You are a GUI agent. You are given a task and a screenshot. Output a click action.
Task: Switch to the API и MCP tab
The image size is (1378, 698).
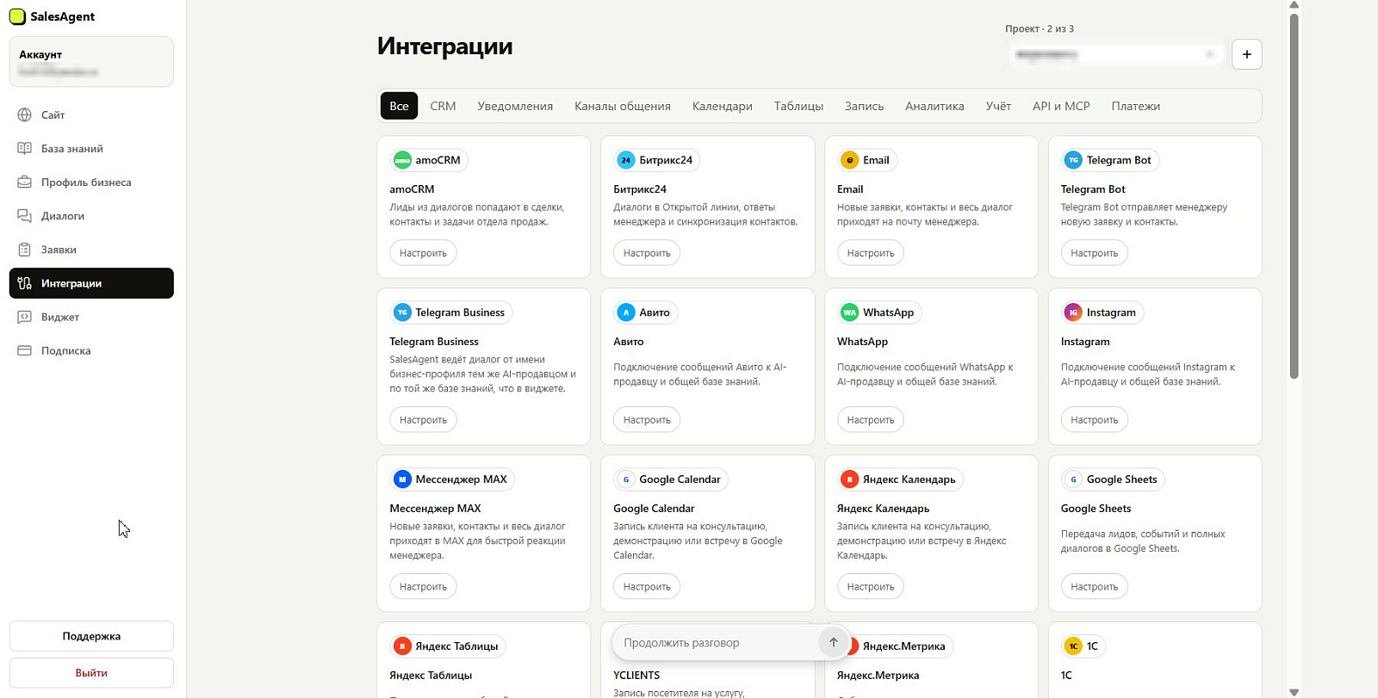1061,106
